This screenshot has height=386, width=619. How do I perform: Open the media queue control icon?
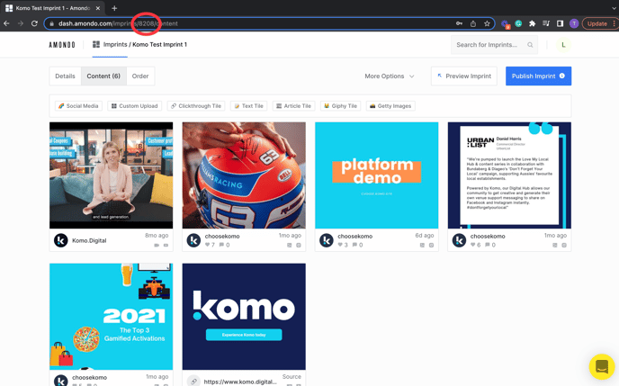546,23
